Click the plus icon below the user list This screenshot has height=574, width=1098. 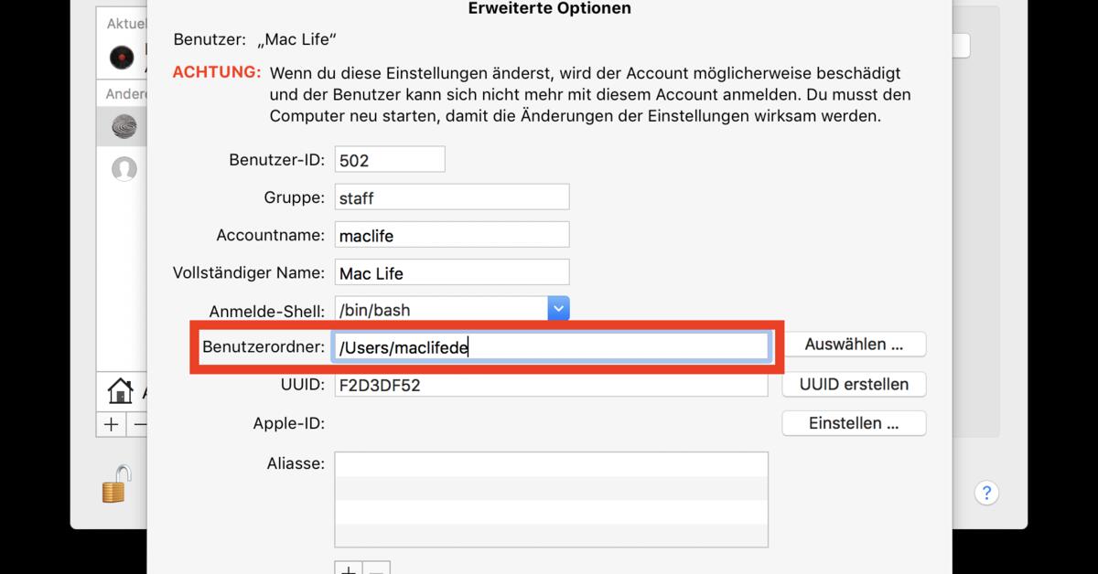point(111,424)
